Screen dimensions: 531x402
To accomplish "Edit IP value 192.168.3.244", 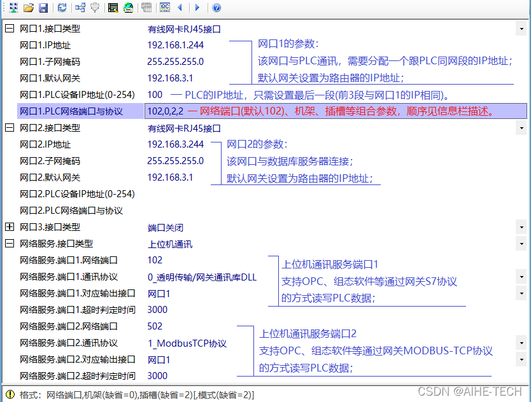I will (176, 144).
